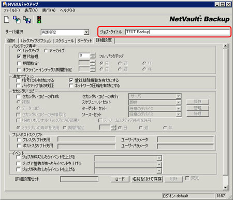Uncheck the 世代管理 checkbox
Viewport: 233px width, 200px height.
click(19, 56)
